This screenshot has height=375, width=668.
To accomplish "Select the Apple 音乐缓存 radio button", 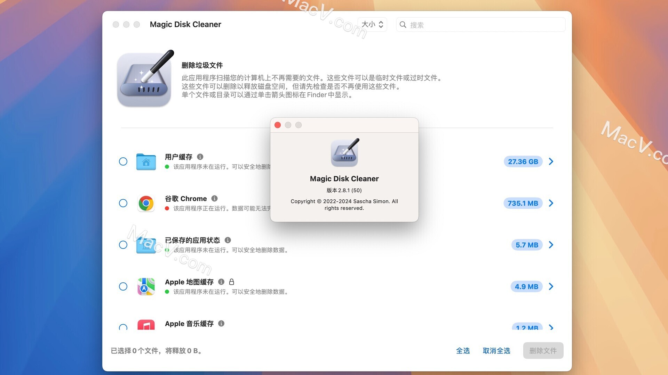I will [123, 327].
